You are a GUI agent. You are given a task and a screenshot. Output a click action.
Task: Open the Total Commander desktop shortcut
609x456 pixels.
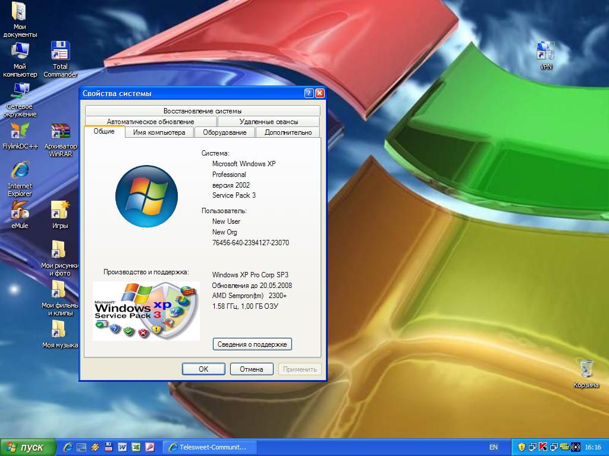(60, 52)
